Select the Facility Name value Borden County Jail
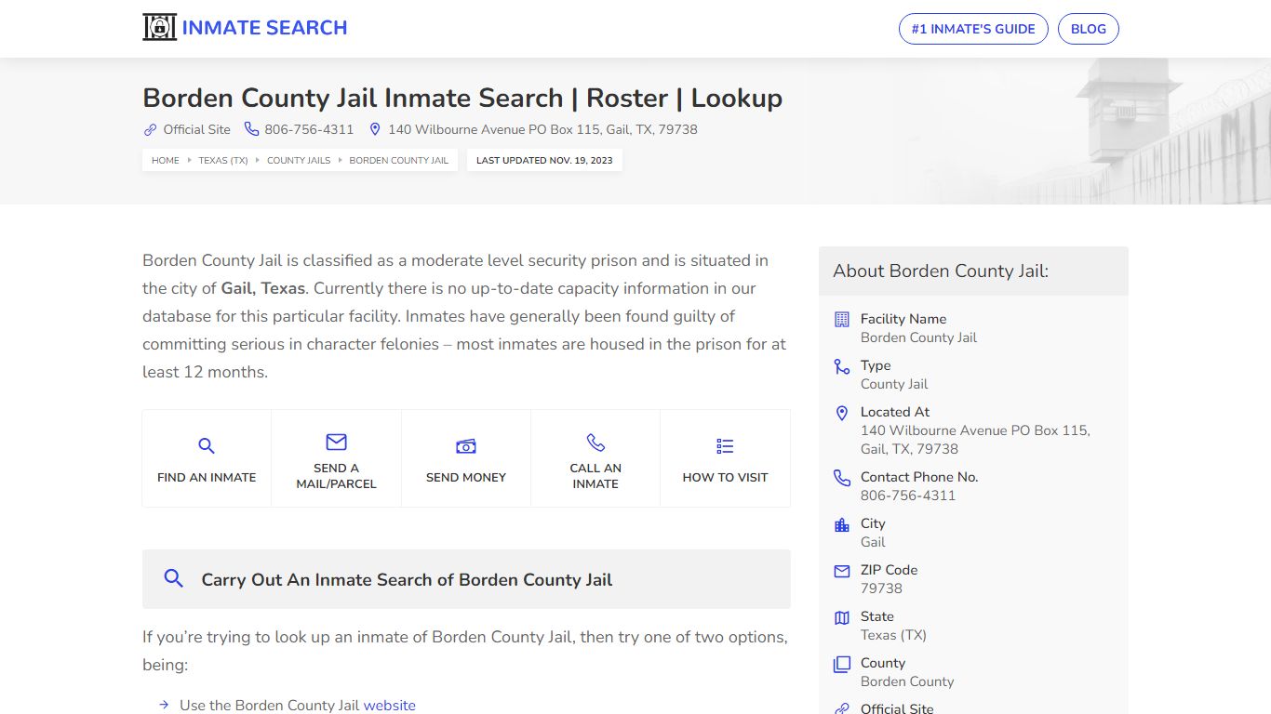Screen dimensions: 1271x714 (918, 337)
